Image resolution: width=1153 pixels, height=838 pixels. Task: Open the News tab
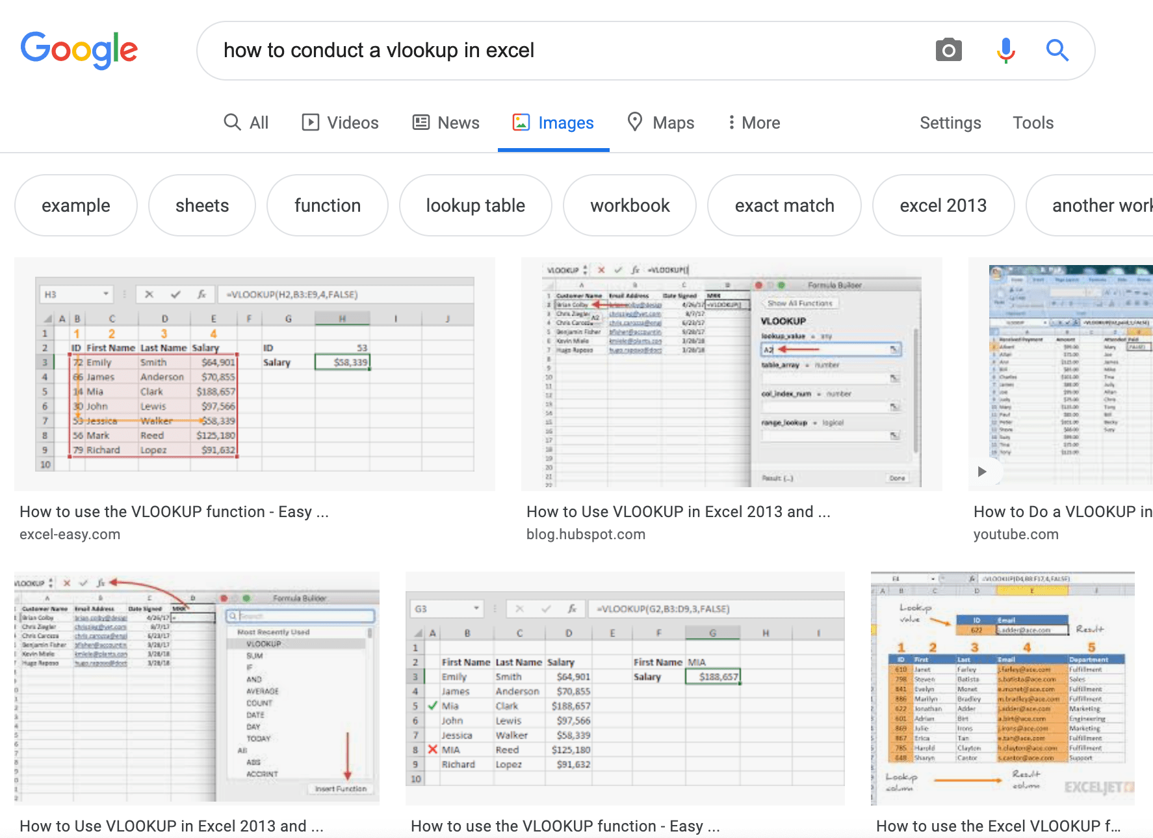point(446,122)
